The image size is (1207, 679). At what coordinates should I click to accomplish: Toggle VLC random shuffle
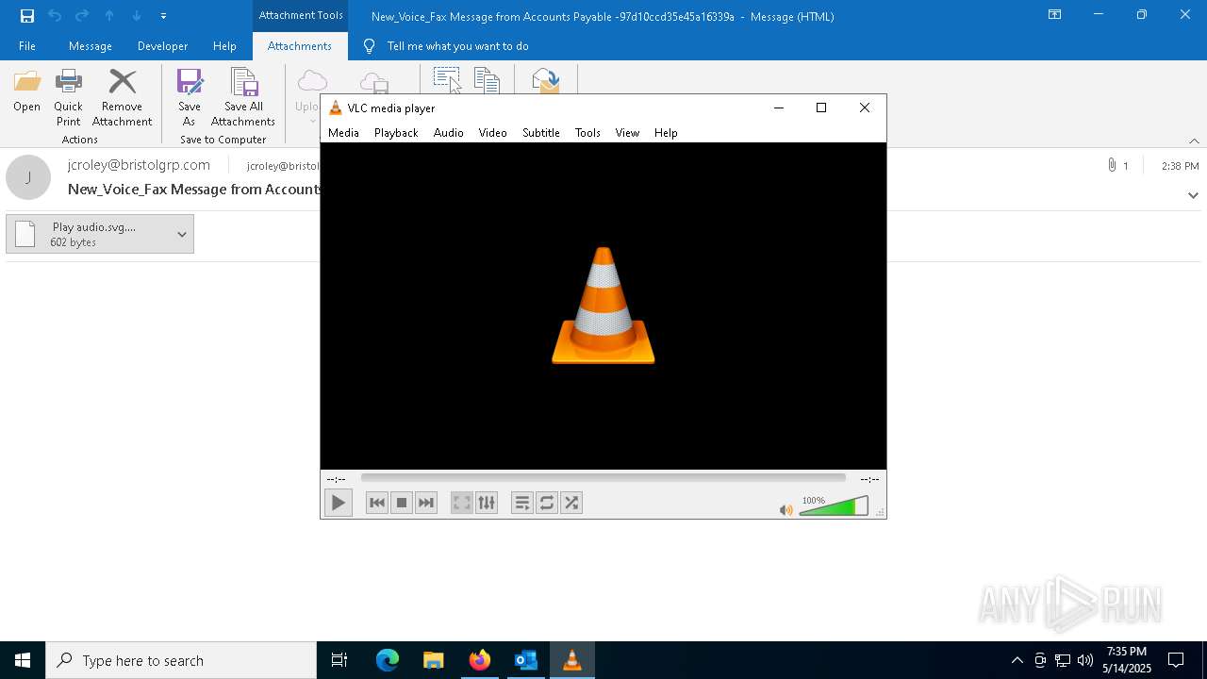tap(571, 503)
